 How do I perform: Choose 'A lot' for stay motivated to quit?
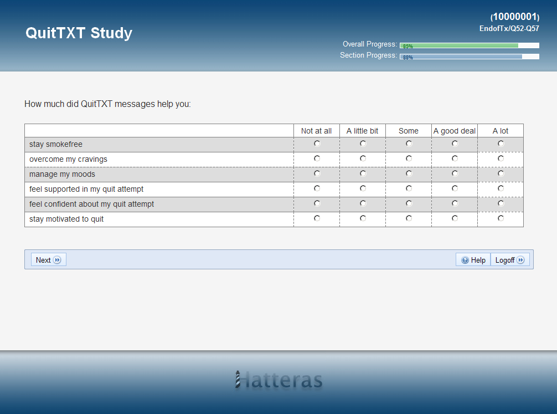tap(501, 218)
